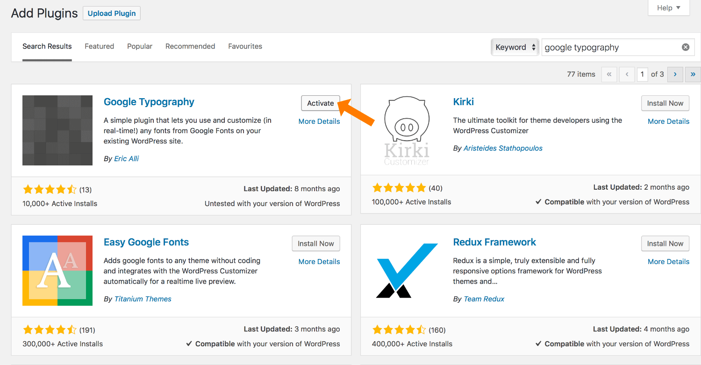Install the Easy Google Fonts plugin
The height and width of the screenshot is (365, 701).
[316, 243]
